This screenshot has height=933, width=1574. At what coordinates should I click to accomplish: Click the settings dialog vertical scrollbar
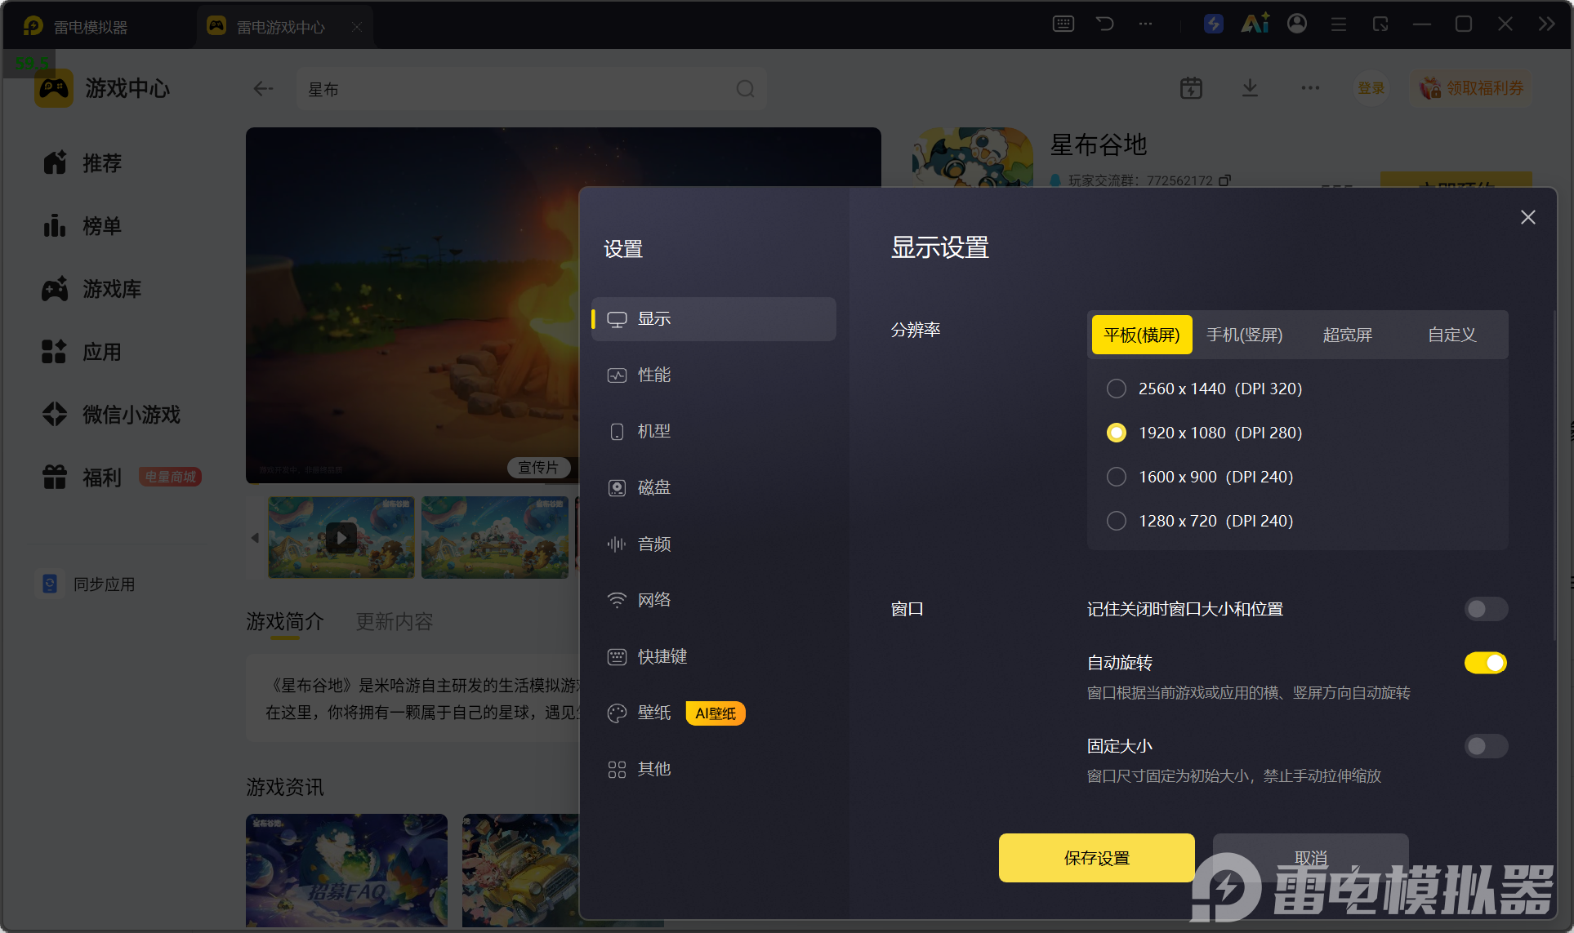pos(1554,473)
